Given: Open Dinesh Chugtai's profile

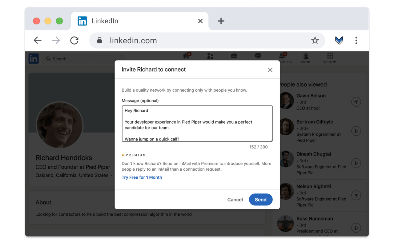Looking at the screenshot, I should [314, 154].
